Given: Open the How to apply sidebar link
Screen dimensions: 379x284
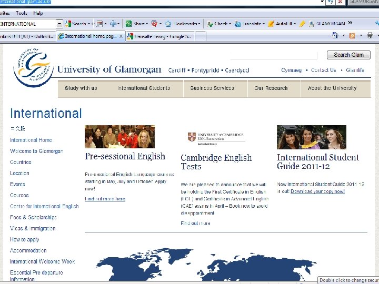Looking at the screenshot, I should point(24,240).
